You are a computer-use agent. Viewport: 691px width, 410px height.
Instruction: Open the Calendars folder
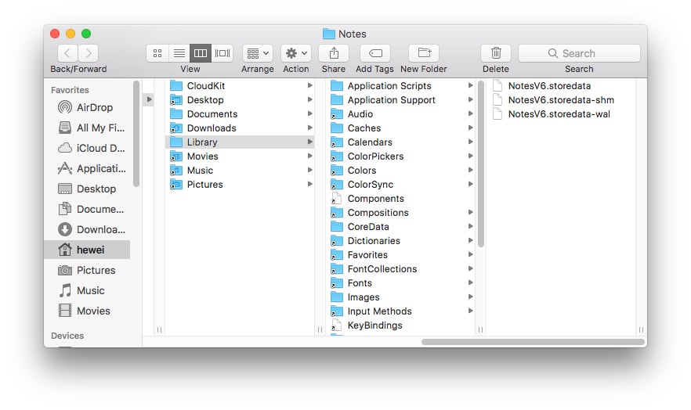(401, 142)
